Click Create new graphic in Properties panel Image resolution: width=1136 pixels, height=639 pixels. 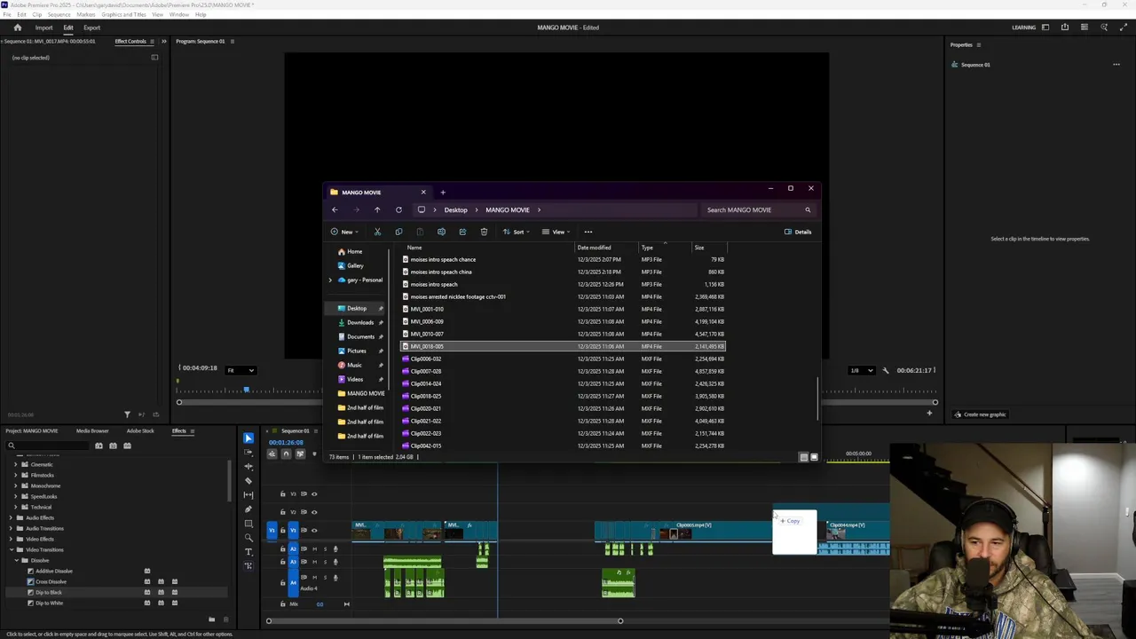[x=979, y=414]
